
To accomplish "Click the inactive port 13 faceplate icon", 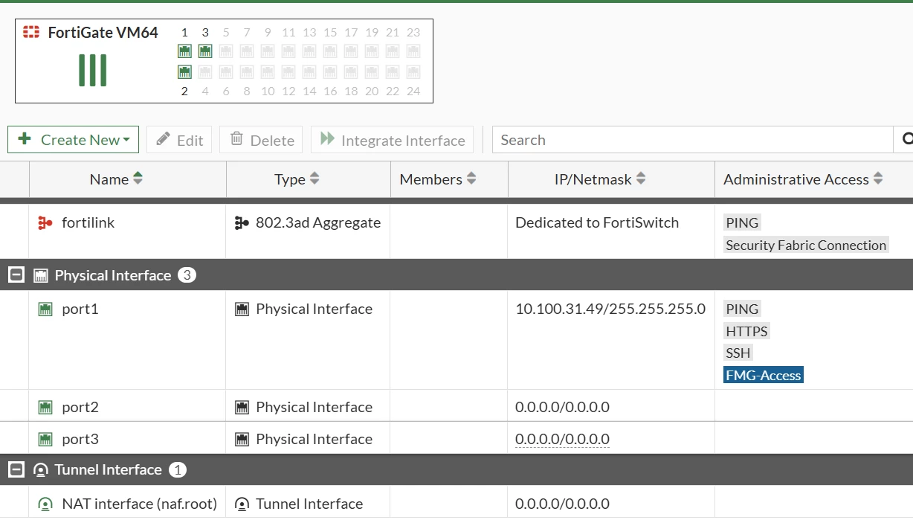I will click(309, 51).
